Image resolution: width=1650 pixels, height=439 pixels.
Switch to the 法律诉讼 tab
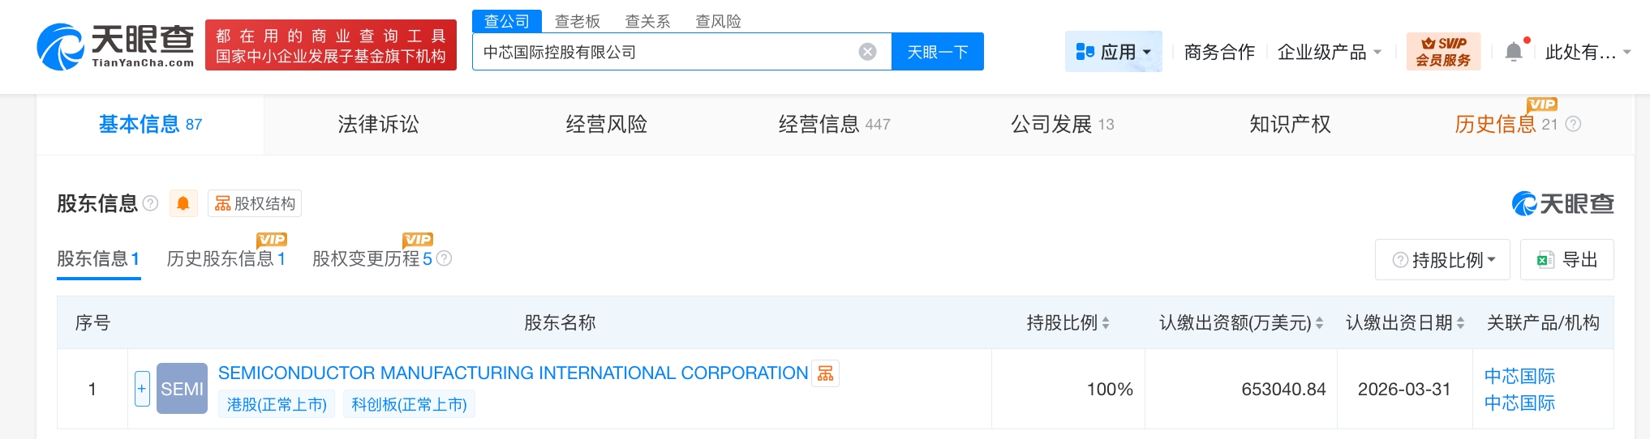point(378,124)
